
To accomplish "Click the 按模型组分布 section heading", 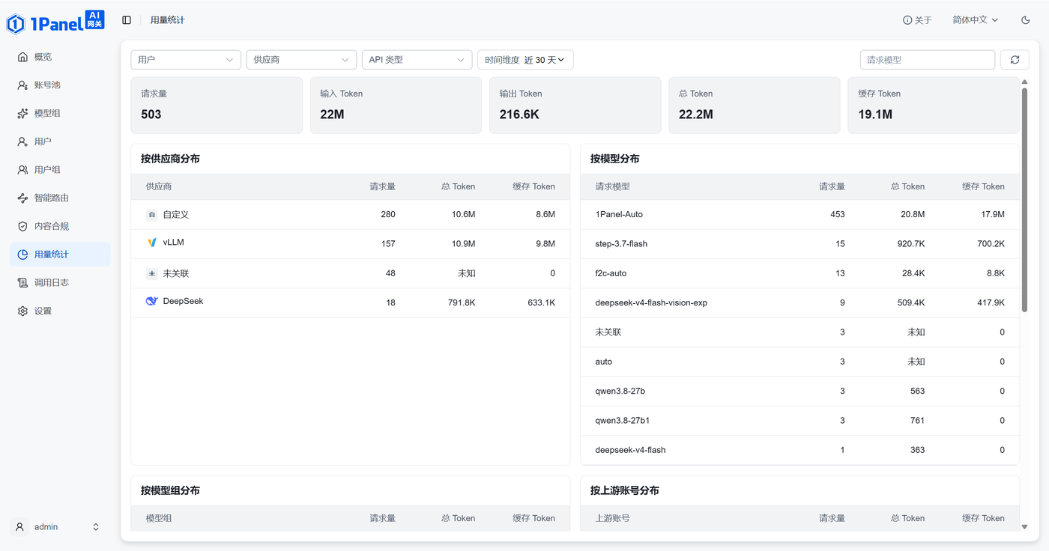I will tap(170, 490).
